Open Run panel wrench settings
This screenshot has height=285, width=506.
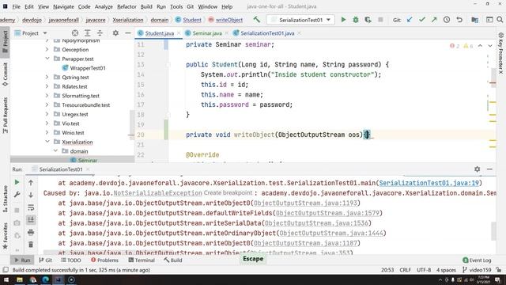[x=17, y=195]
